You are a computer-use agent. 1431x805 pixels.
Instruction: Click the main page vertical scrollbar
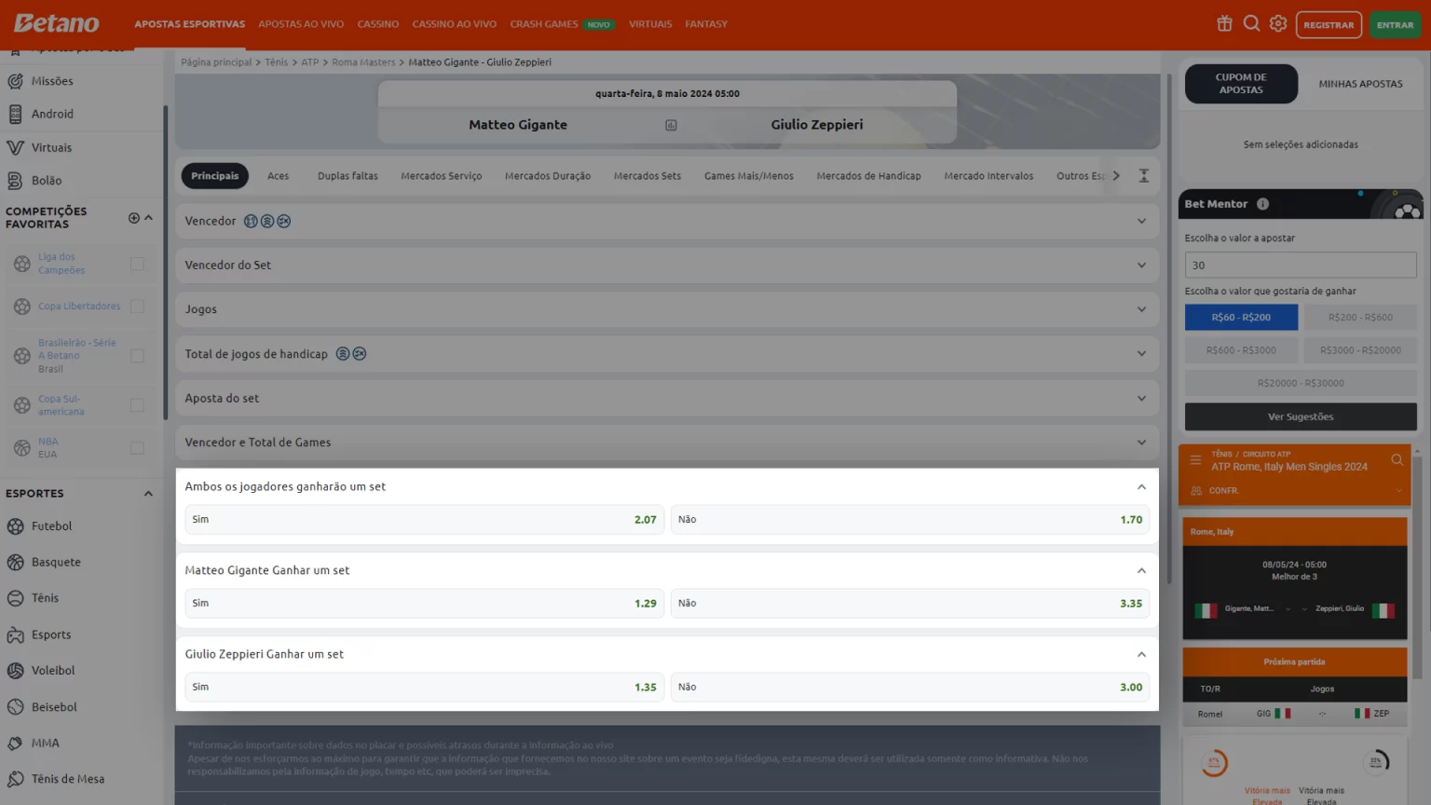tap(1169, 329)
